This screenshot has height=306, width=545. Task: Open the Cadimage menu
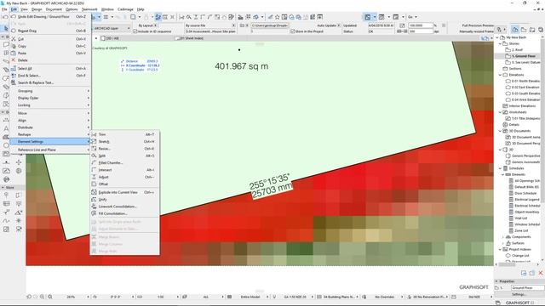[125, 9]
